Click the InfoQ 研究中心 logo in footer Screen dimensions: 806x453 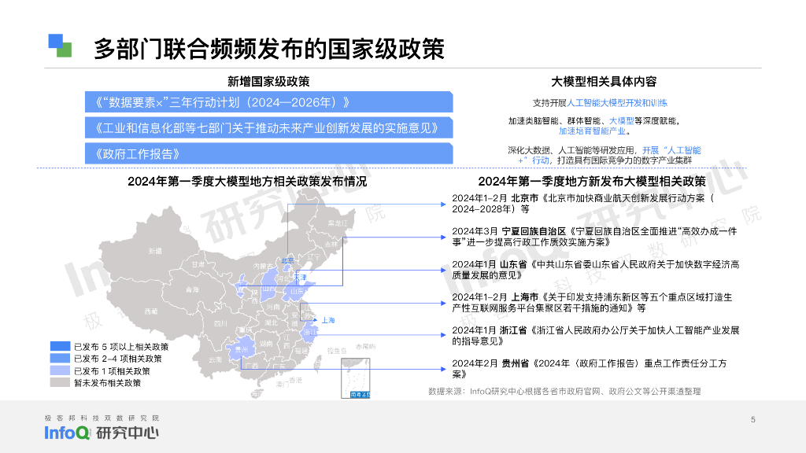tap(102, 433)
